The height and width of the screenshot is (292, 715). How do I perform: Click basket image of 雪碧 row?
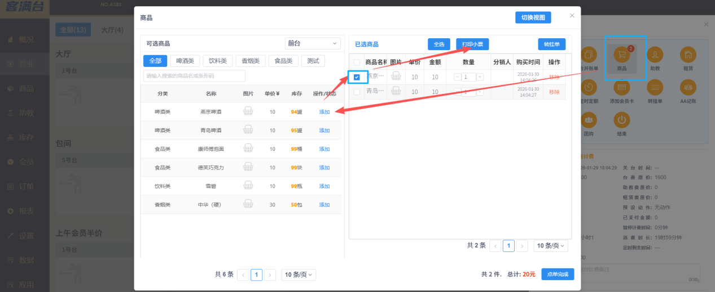(x=248, y=186)
